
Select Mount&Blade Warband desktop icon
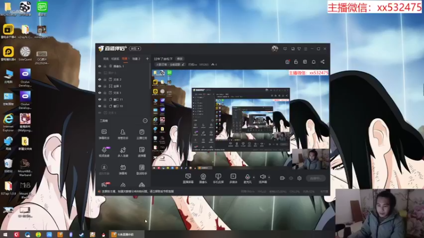25,168
